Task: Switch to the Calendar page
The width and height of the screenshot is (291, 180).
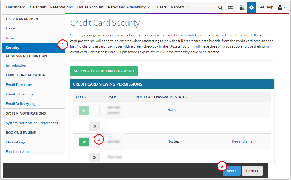Action: click(x=38, y=7)
